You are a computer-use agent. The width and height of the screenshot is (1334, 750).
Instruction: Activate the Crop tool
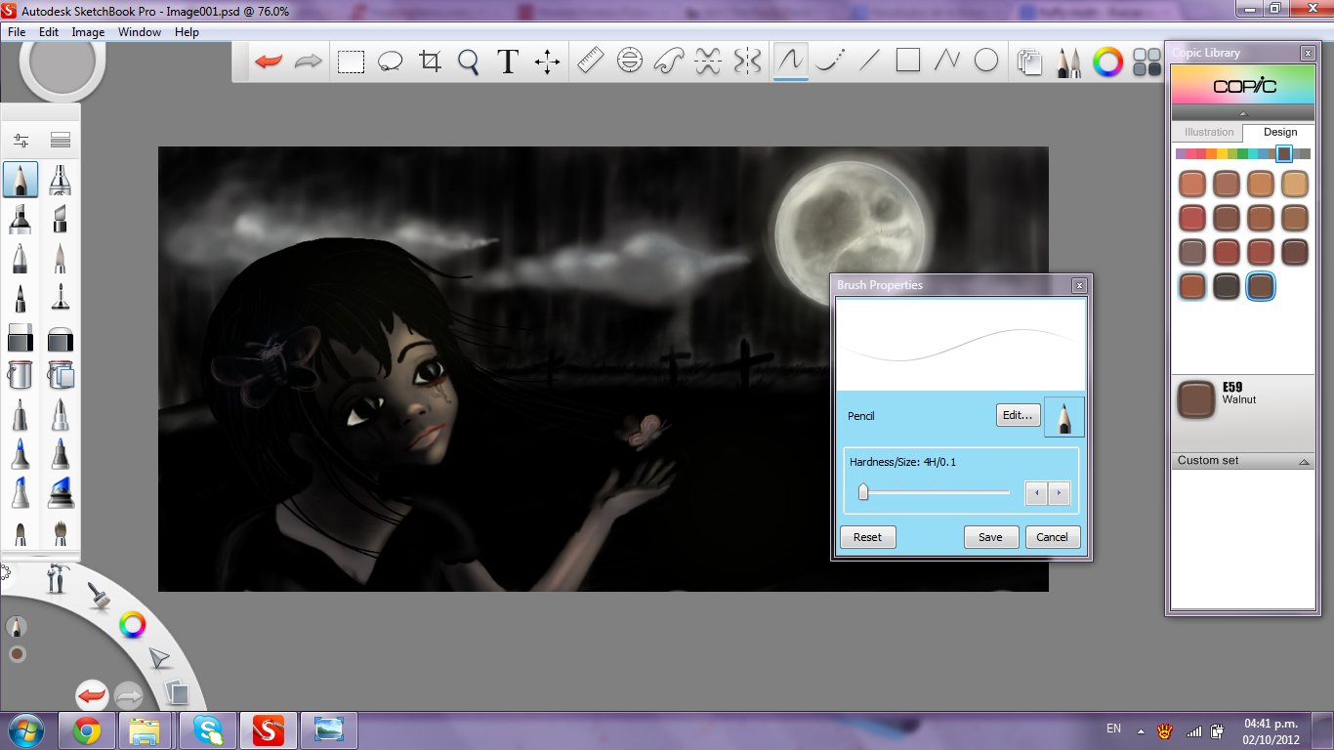pyautogui.click(x=430, y=62)
